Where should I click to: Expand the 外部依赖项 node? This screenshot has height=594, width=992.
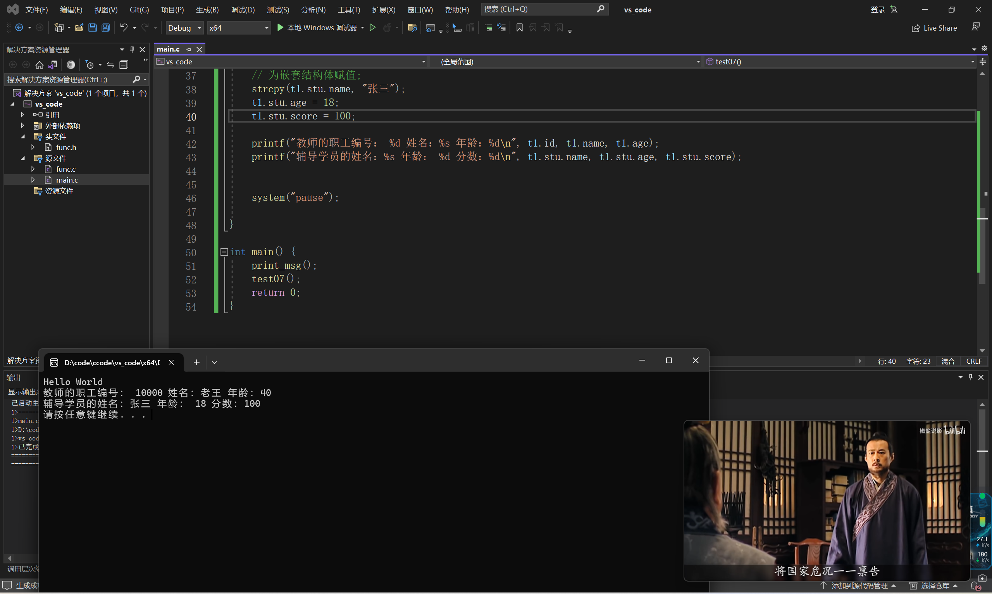[22, 126]
